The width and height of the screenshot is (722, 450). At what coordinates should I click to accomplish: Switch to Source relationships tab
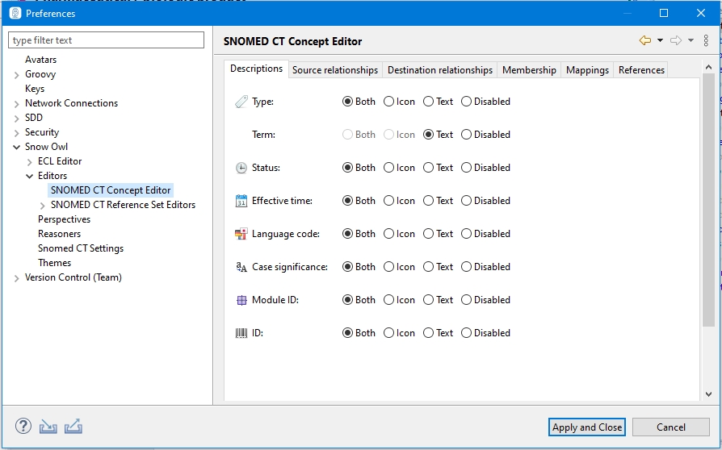(334, 70)
